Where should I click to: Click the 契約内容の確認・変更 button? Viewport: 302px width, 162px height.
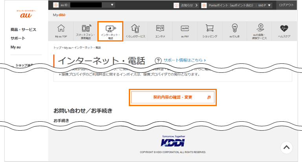coord(173,97)
